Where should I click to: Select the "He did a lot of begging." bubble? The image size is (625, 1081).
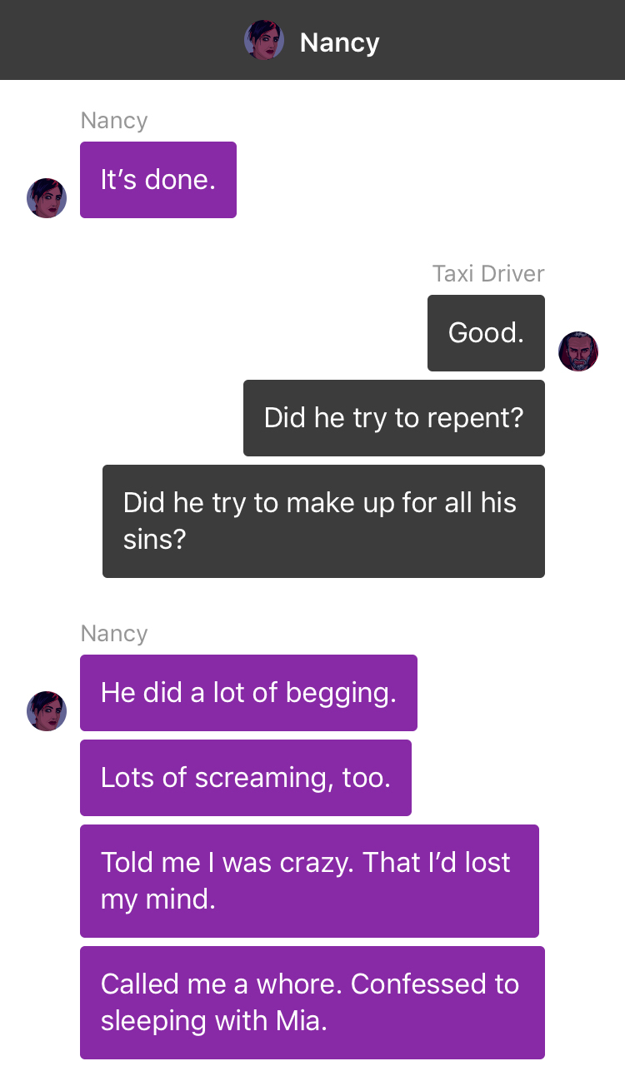248,693
